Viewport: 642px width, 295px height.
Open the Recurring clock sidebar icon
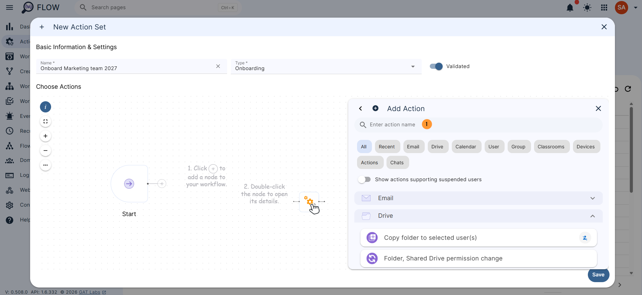click(9, 131)
